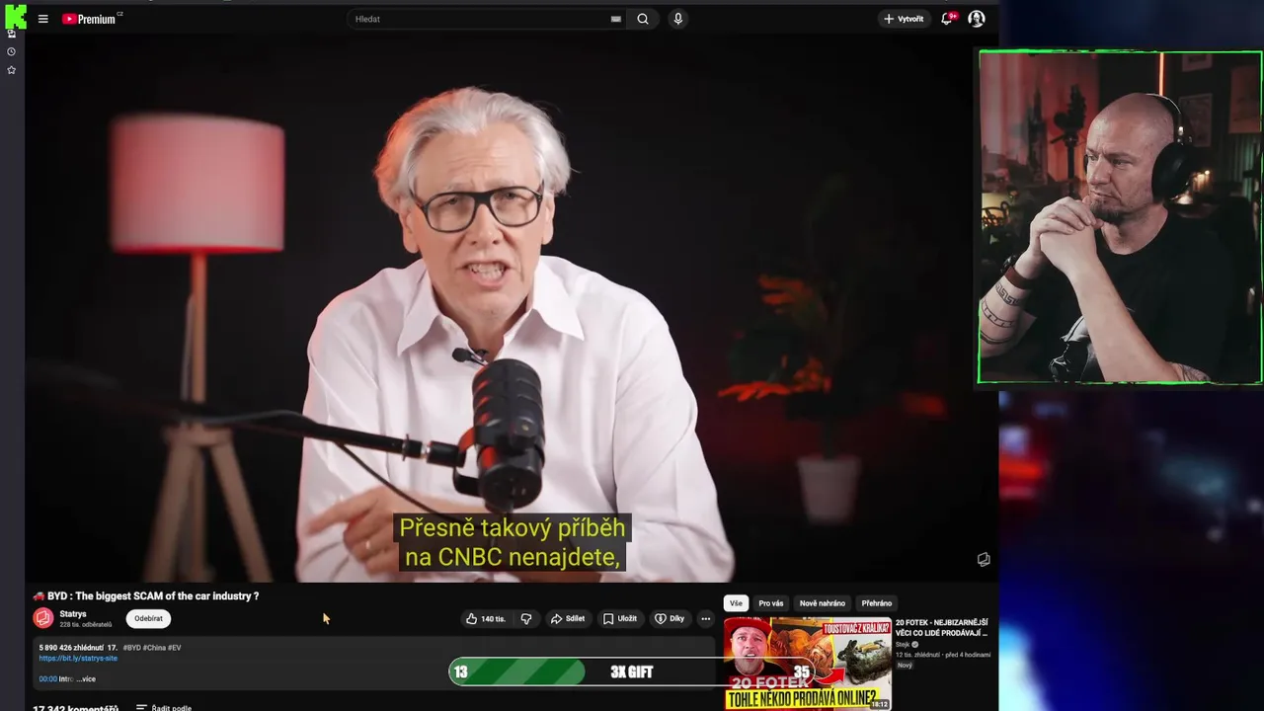Click the 5 890 426 zhlédnutí view count
Viewport: 1264px width, 711px height.
[72, 648]
